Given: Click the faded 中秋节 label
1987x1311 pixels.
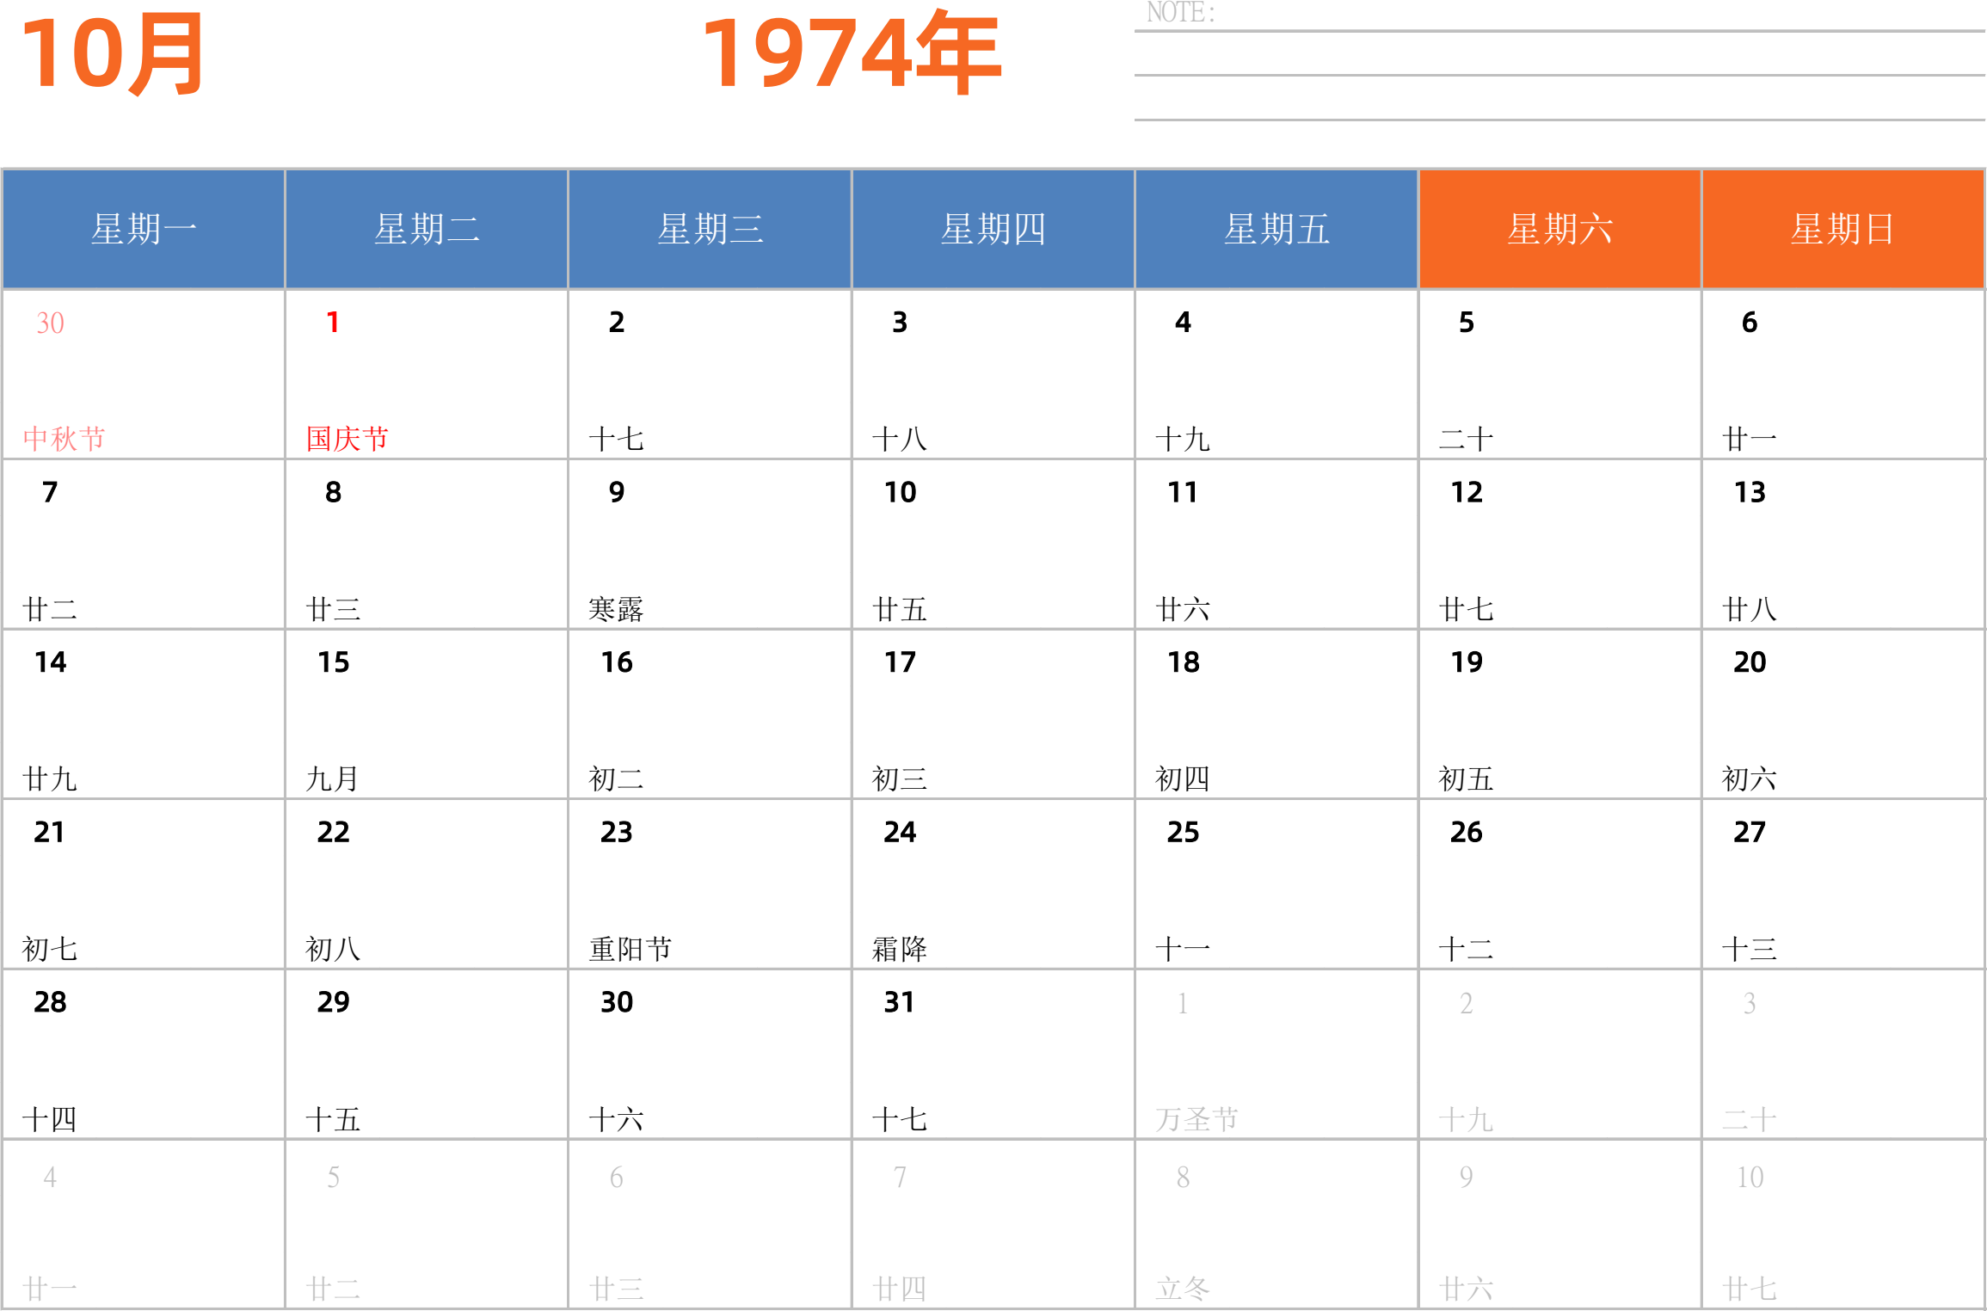Looking at the screenshot, I should click(x=65, y=439).
